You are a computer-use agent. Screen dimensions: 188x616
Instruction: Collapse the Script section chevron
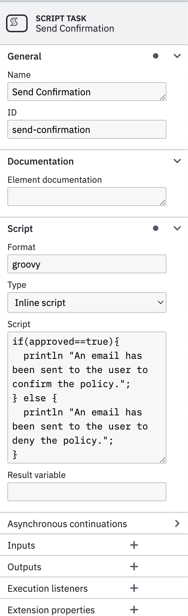(x=177, y=228)
